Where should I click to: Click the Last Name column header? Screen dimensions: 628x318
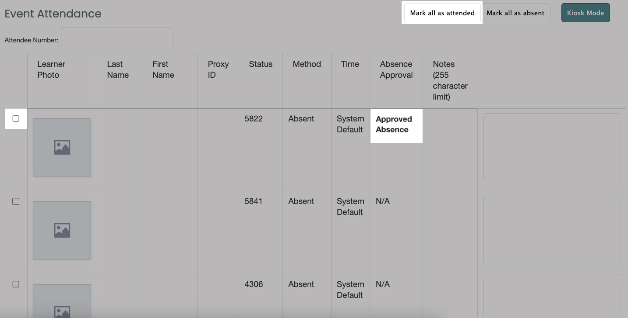(118, 69)
